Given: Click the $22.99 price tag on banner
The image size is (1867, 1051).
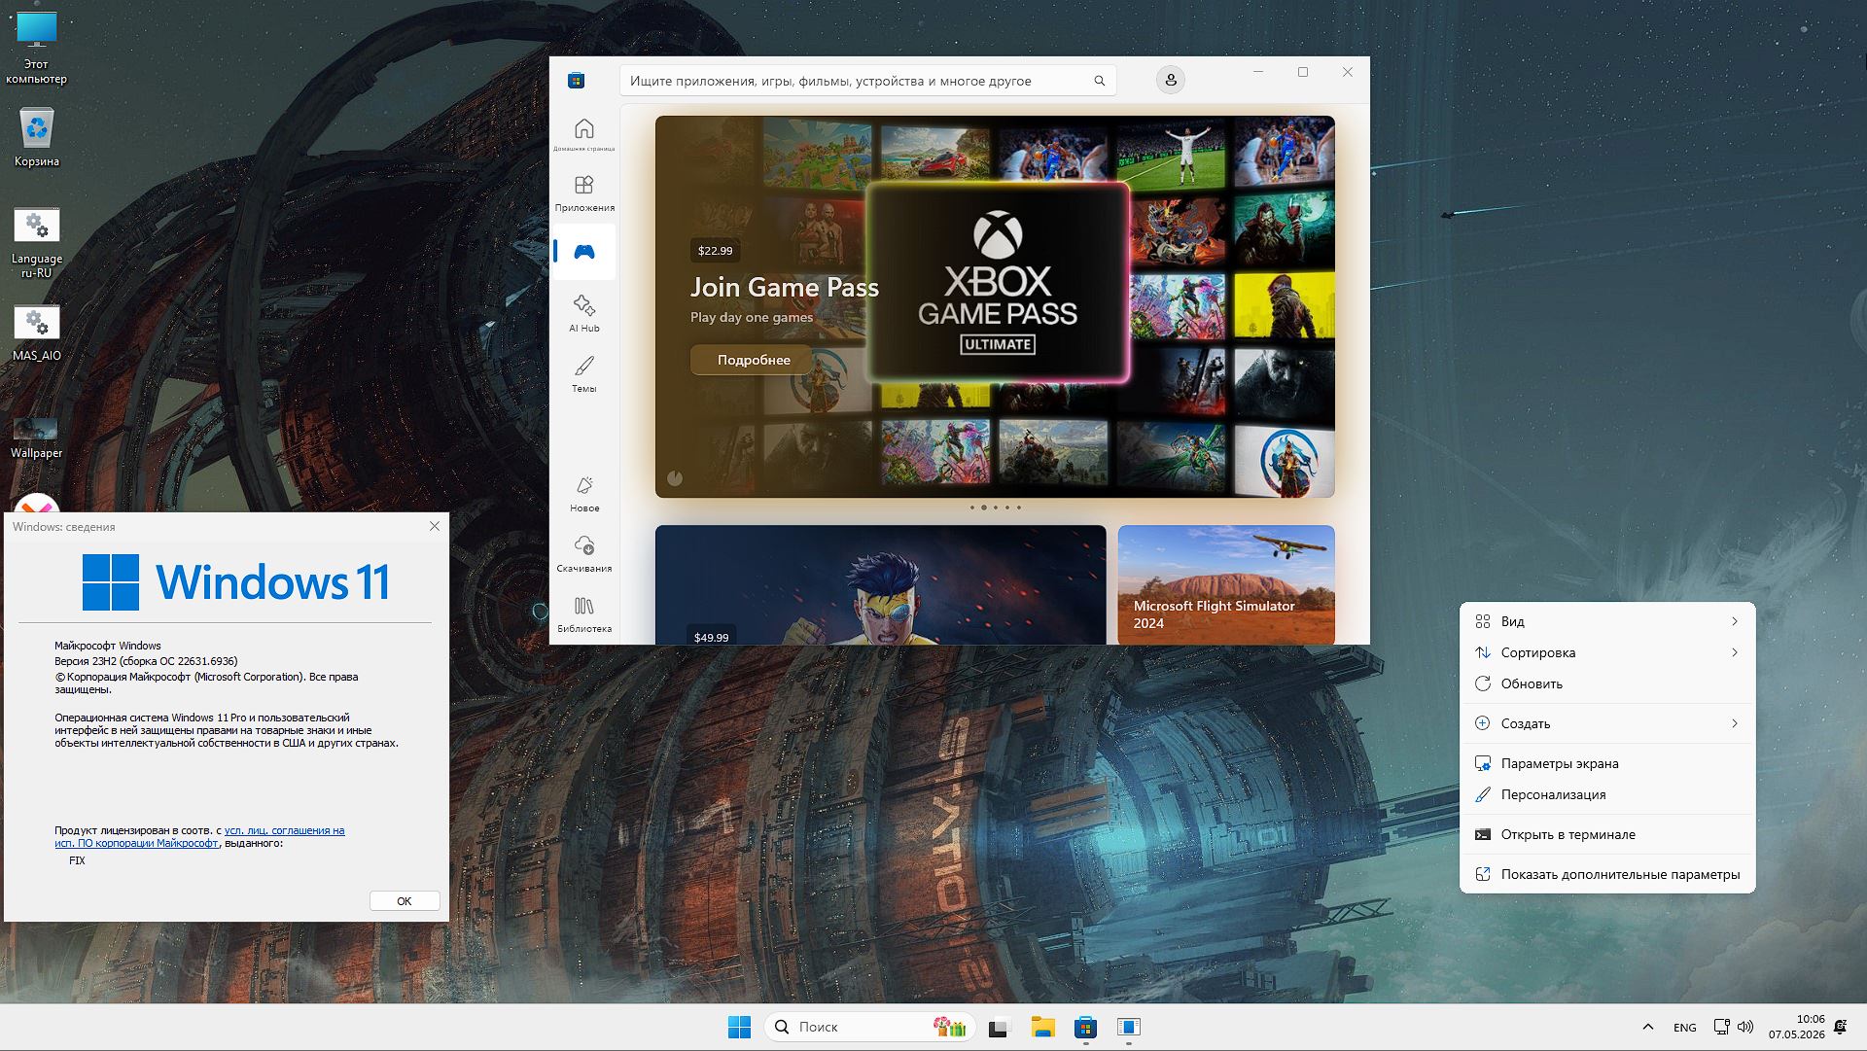Looking at the screenshot, I should click(x=715, y=251).
